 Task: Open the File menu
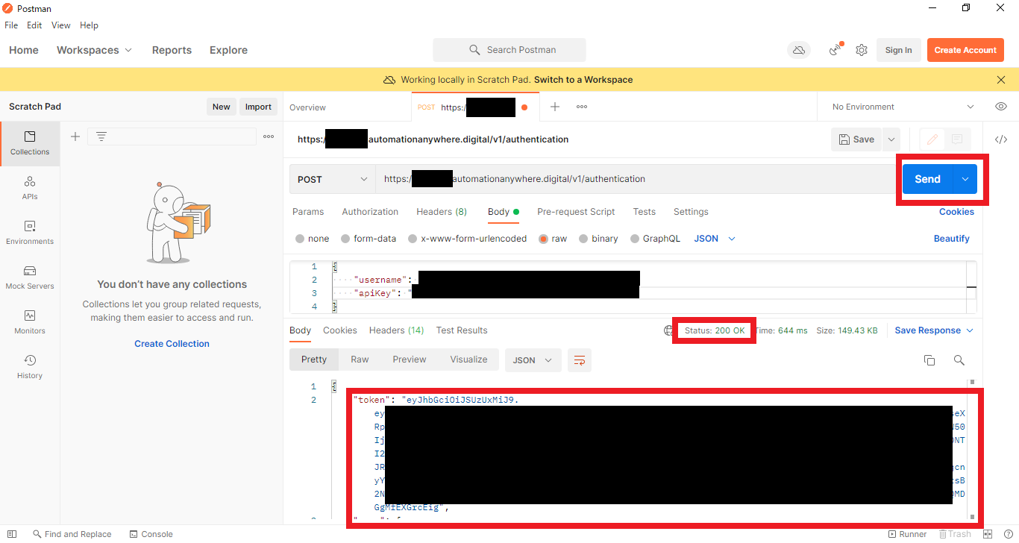(11, 25)
